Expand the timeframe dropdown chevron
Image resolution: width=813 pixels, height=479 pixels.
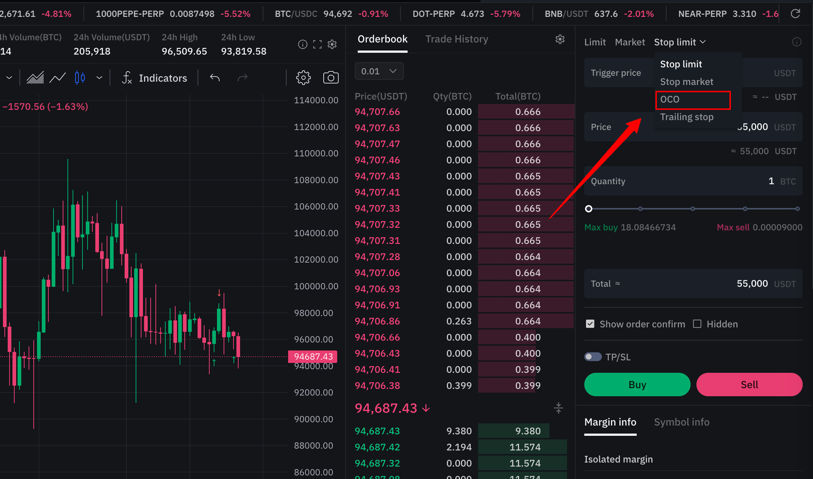click(x=9, y=78)
